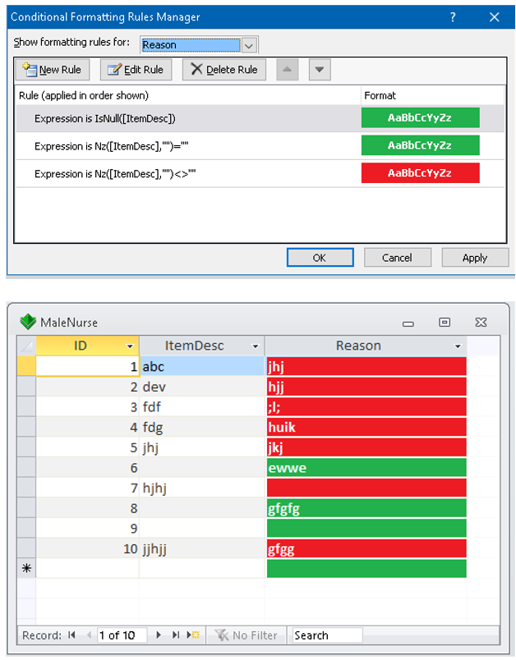
Task: Click the current record box '1 of 10'
Action: click(x=122, y=635)
